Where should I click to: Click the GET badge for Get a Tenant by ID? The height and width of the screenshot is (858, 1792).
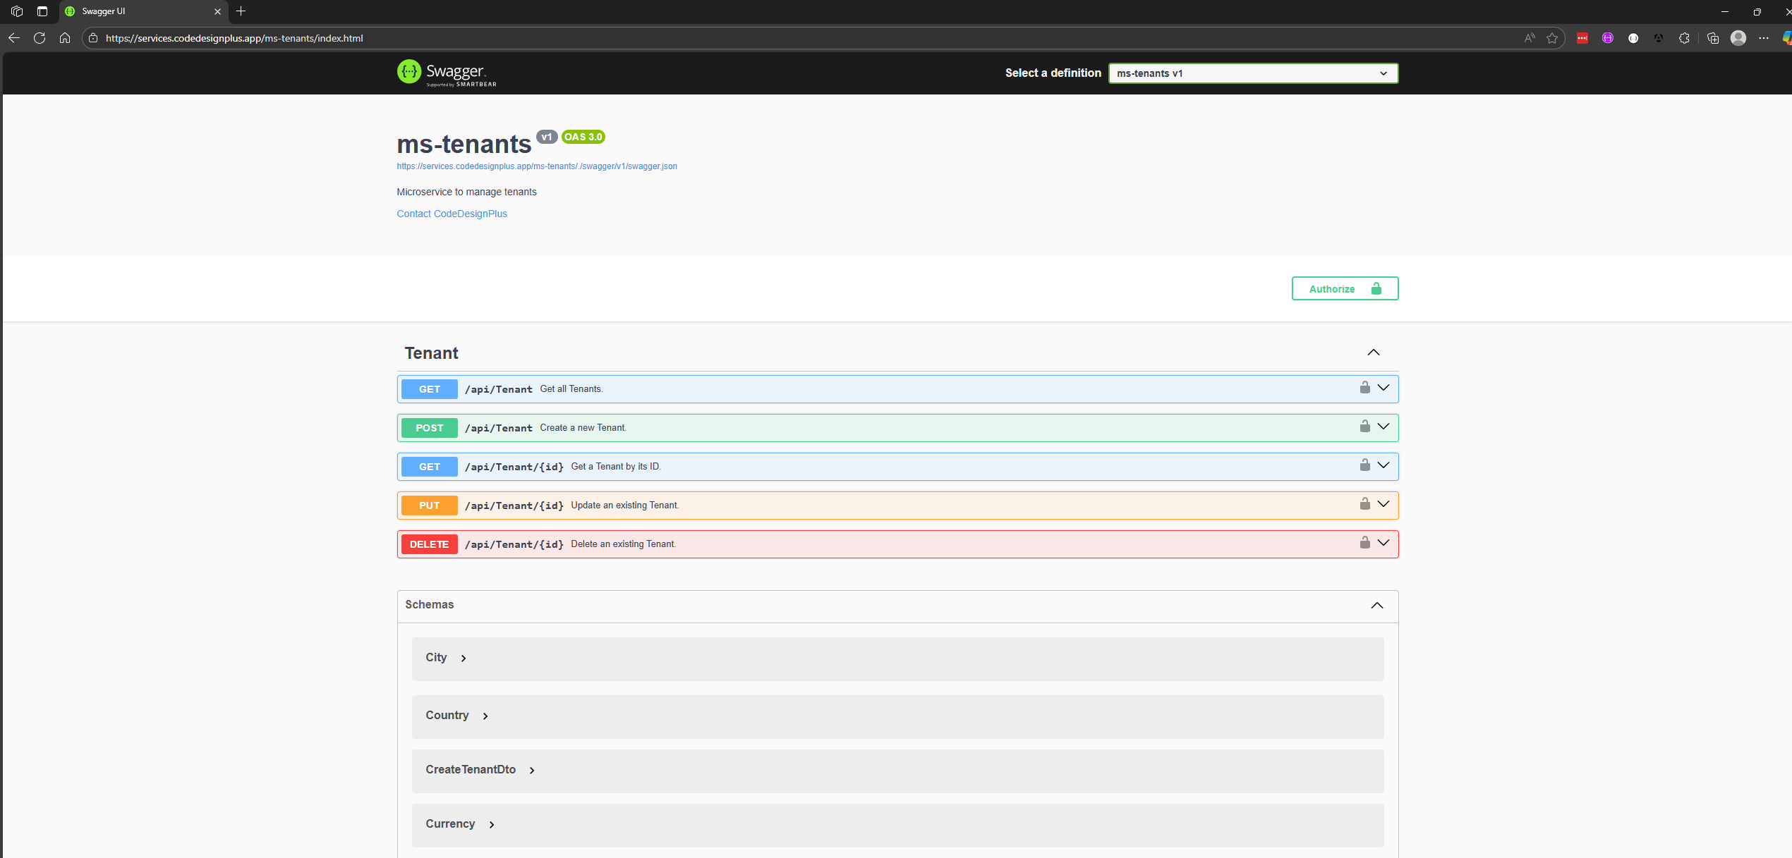(429, 467)
